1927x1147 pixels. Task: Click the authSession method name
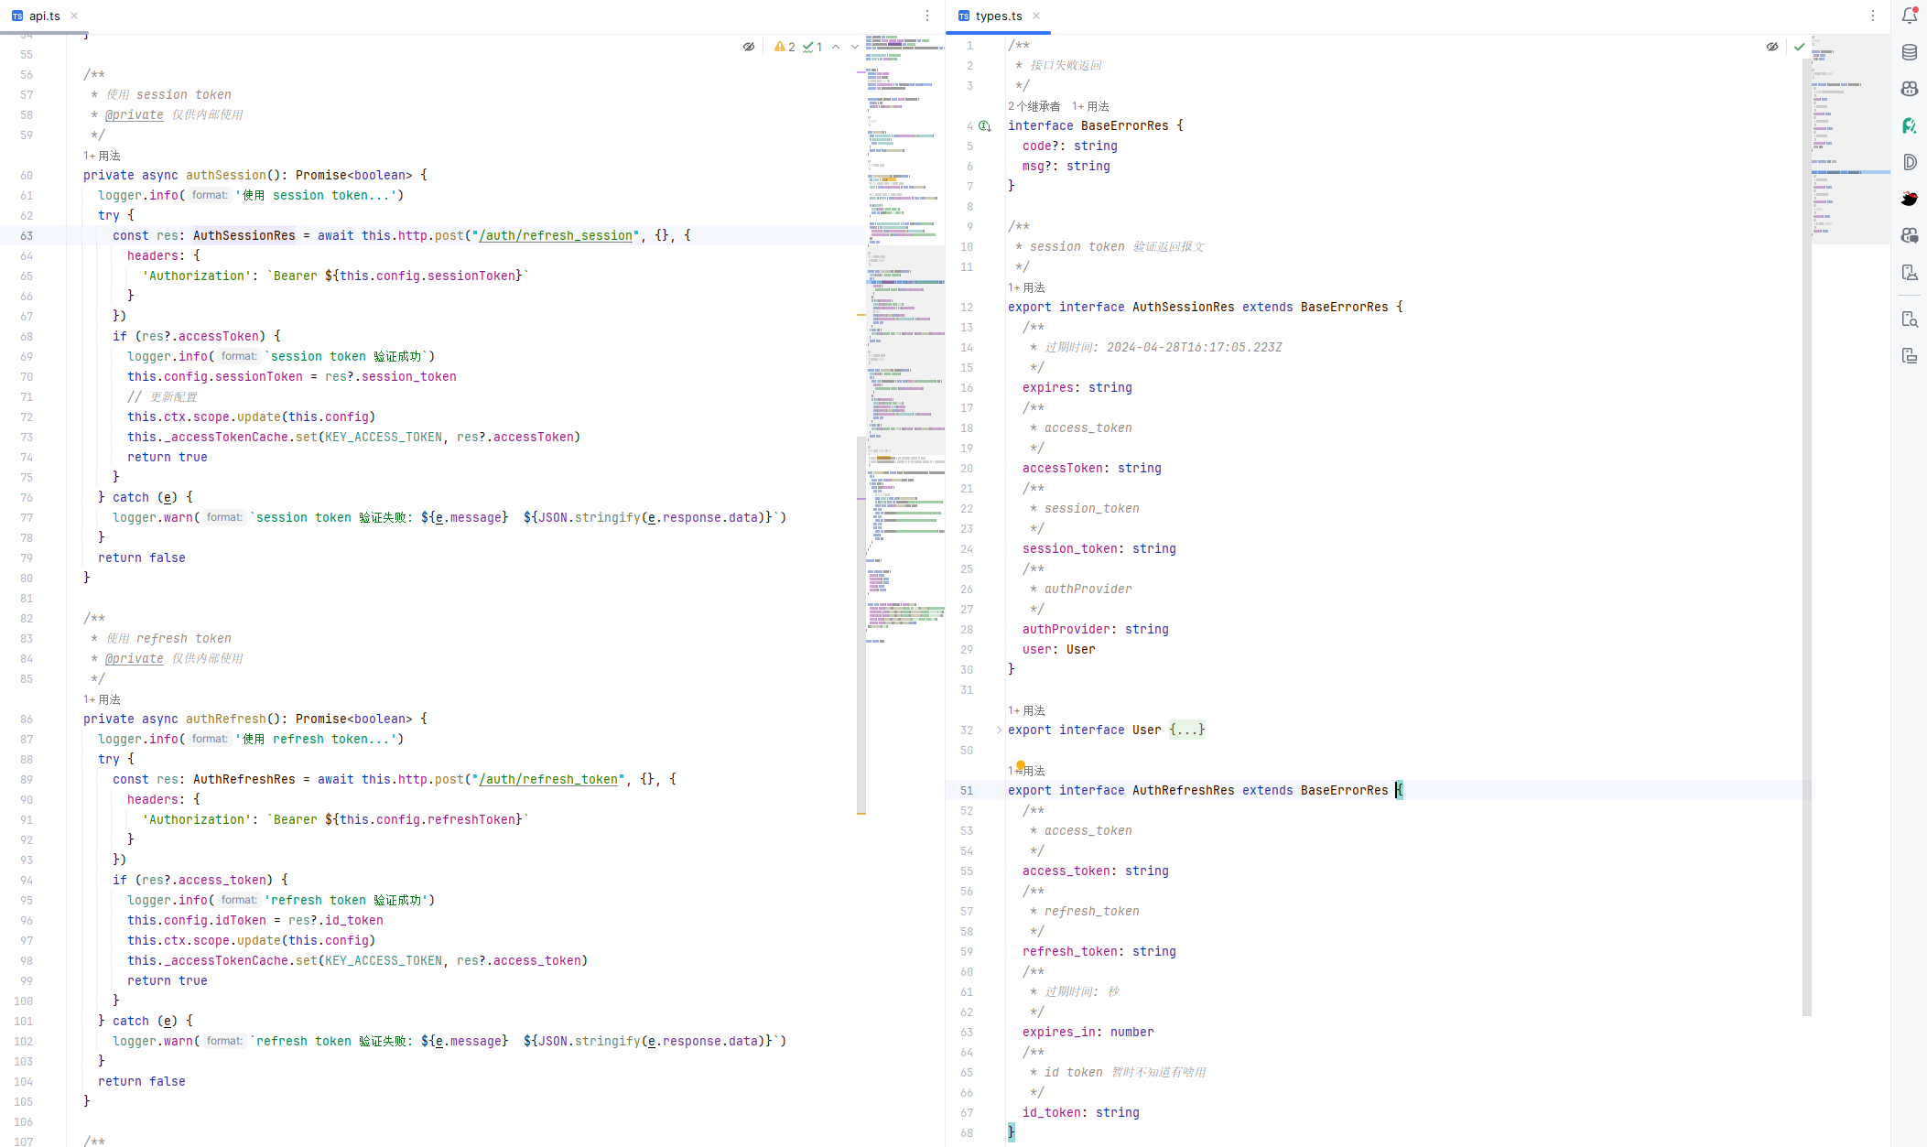click(x=225, y=175)
